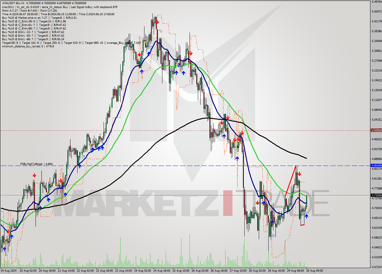Click the red 5.00000 price tag
This screenshot has height=274, width=382.
(376, 130)
